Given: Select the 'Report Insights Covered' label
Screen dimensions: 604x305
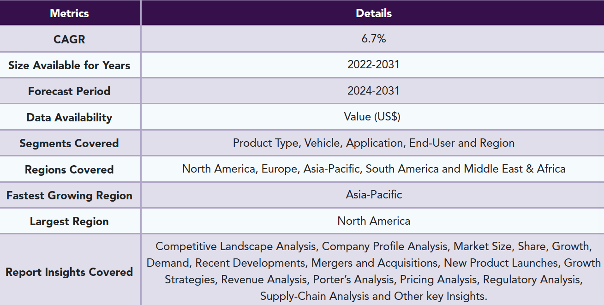Looking at the screenshot, I should (69, 272).
